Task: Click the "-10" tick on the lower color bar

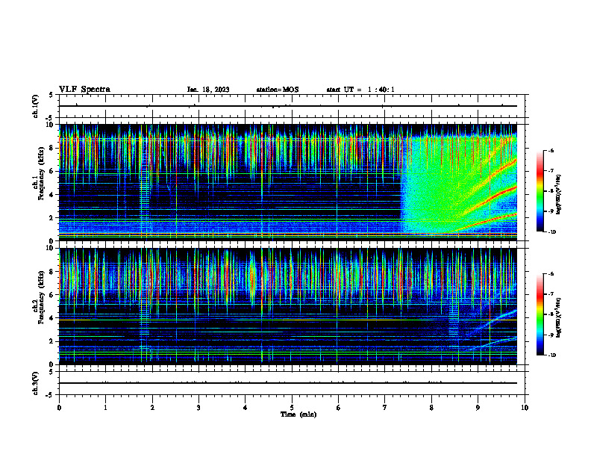Action: tap(551, 355)
